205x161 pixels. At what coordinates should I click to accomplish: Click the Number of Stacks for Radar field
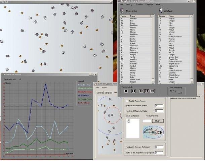[159, 111]
